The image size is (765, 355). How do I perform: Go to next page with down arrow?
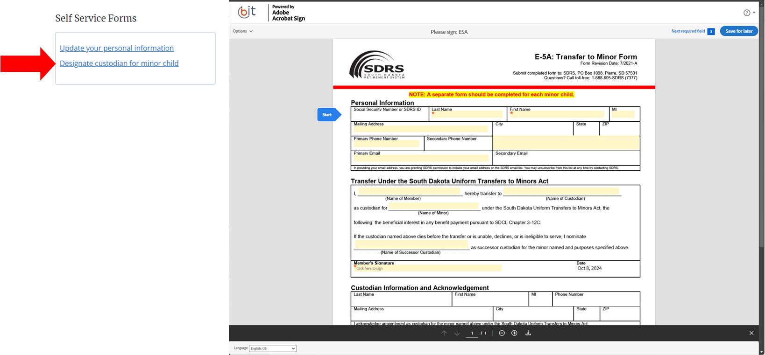point(457,333)
